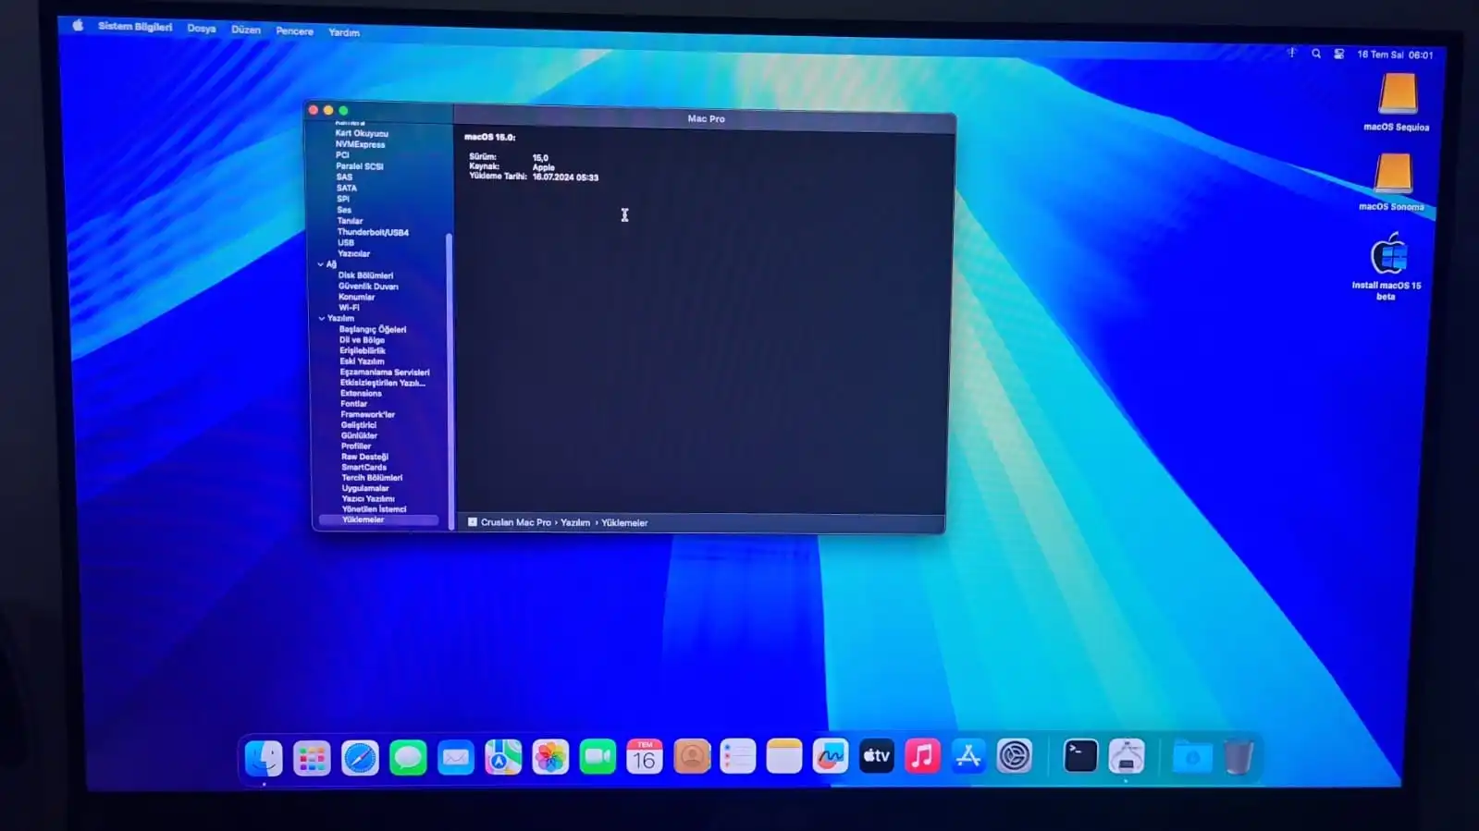Select Uygulamalar in the sidebar
This screenshot has height=831, width=1479.
click(x=365, y=488)
